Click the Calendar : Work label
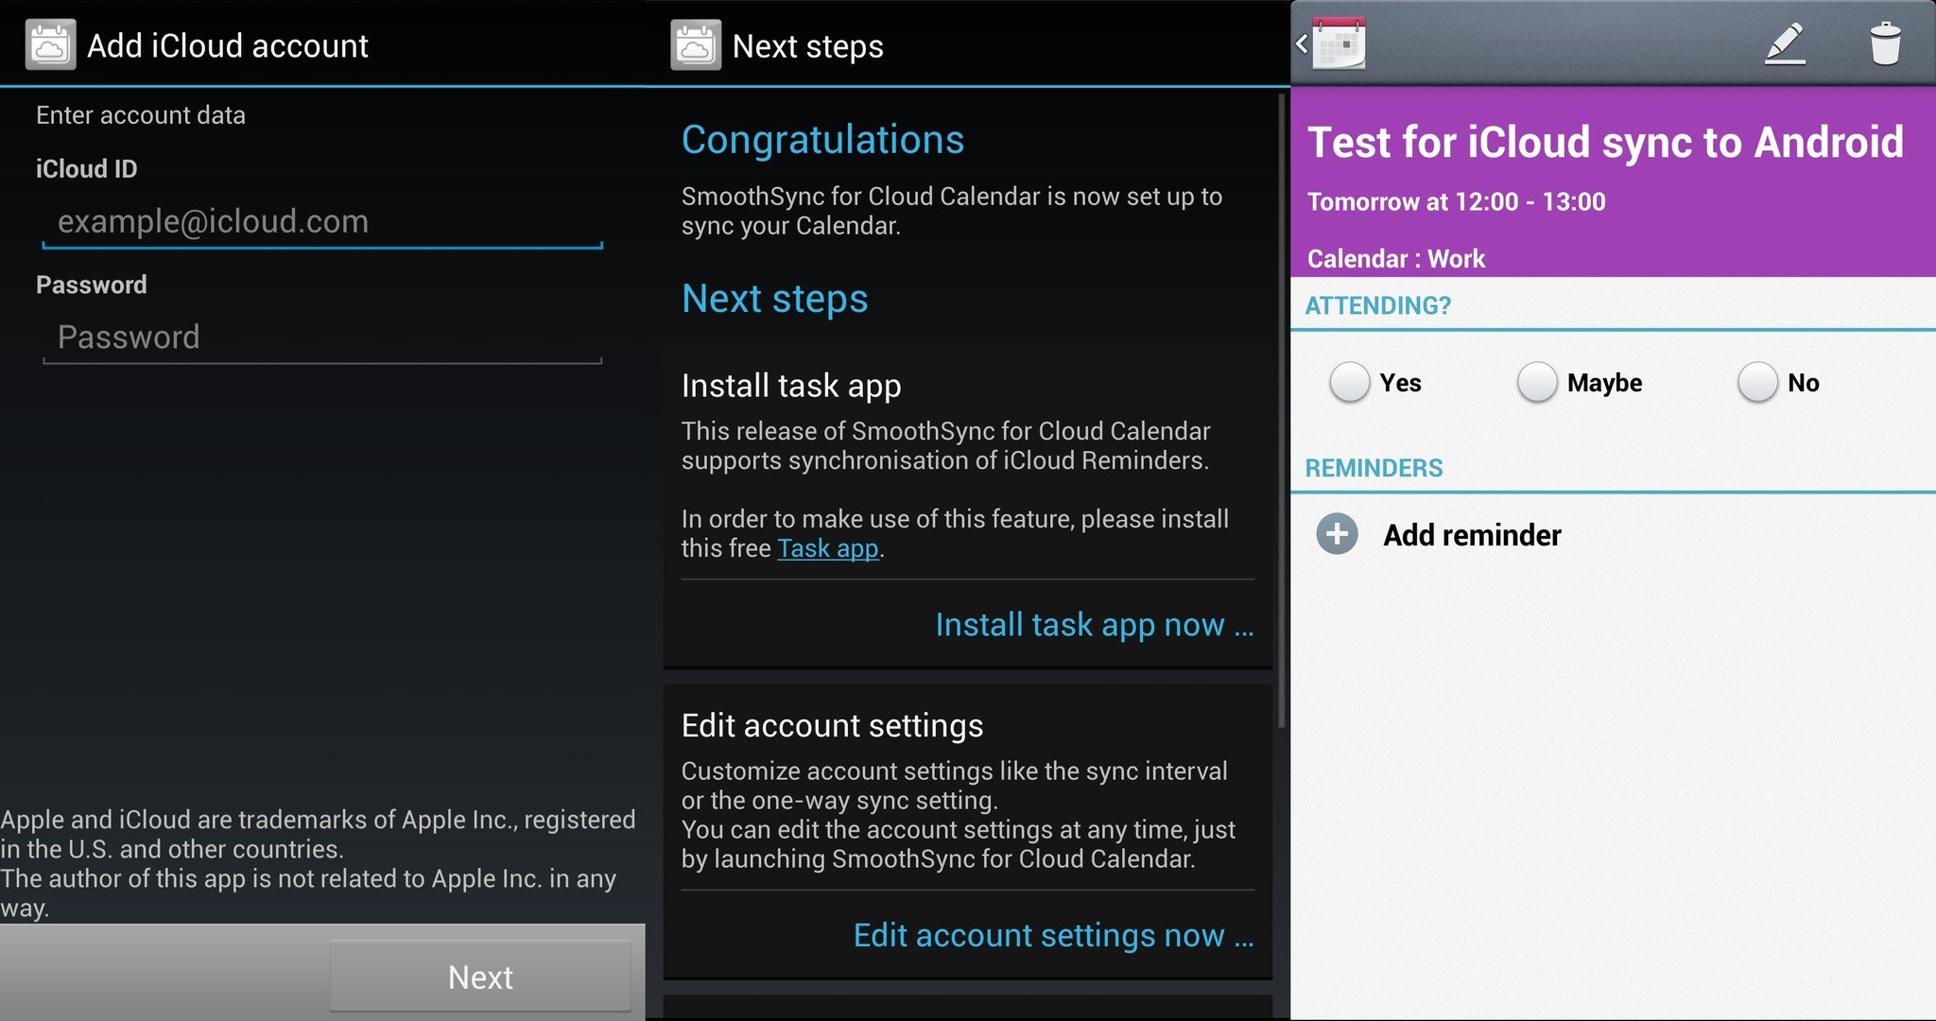The image size is (1936, 1021). point(1395,258)
